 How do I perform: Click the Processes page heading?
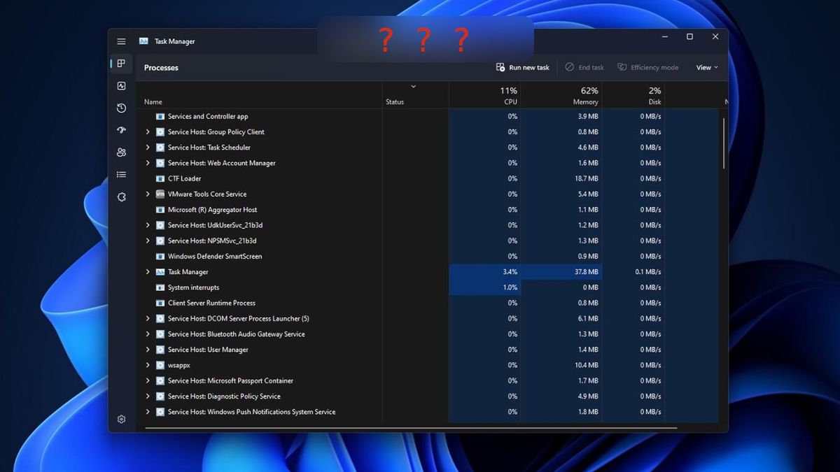pos(161,68)
